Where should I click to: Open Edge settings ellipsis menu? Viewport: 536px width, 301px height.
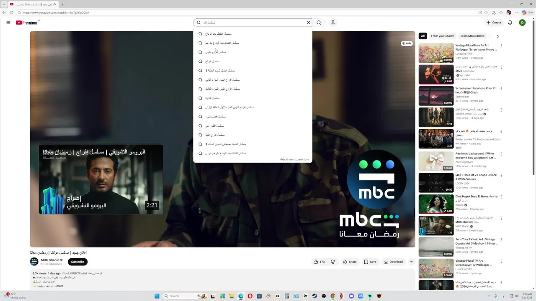(515, 13)
